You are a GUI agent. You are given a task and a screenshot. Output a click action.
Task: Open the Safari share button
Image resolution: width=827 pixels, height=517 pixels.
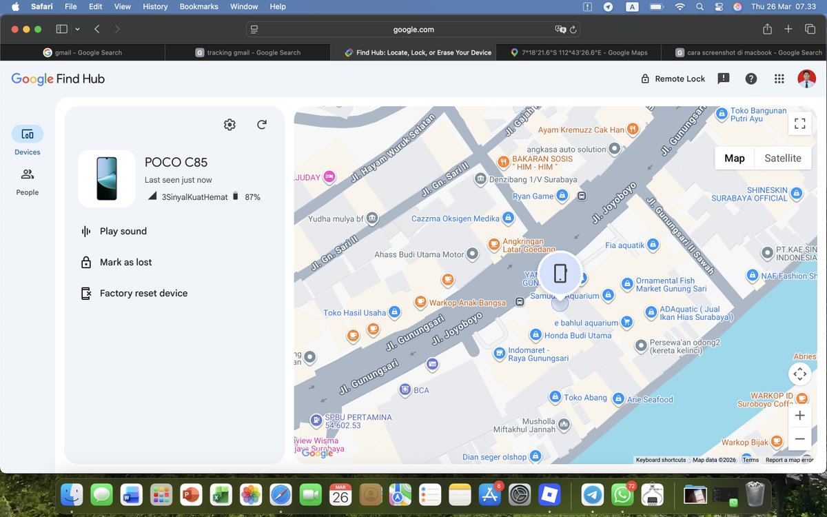(767, 29)
